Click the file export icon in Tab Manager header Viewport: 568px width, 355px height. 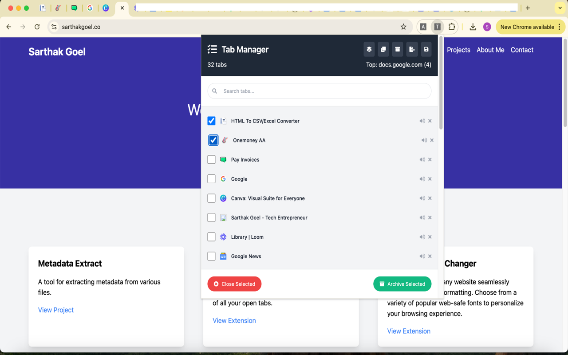[x=412, y=49]
